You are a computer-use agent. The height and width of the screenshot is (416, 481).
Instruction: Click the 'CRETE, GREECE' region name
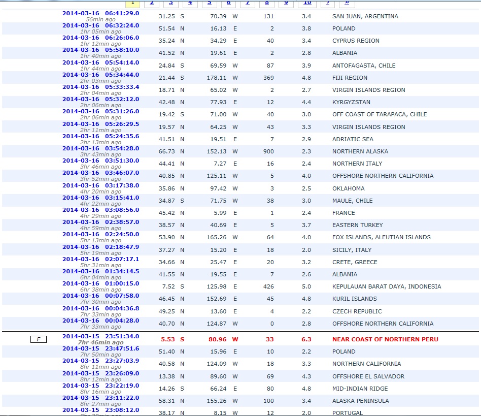point(355,263)
